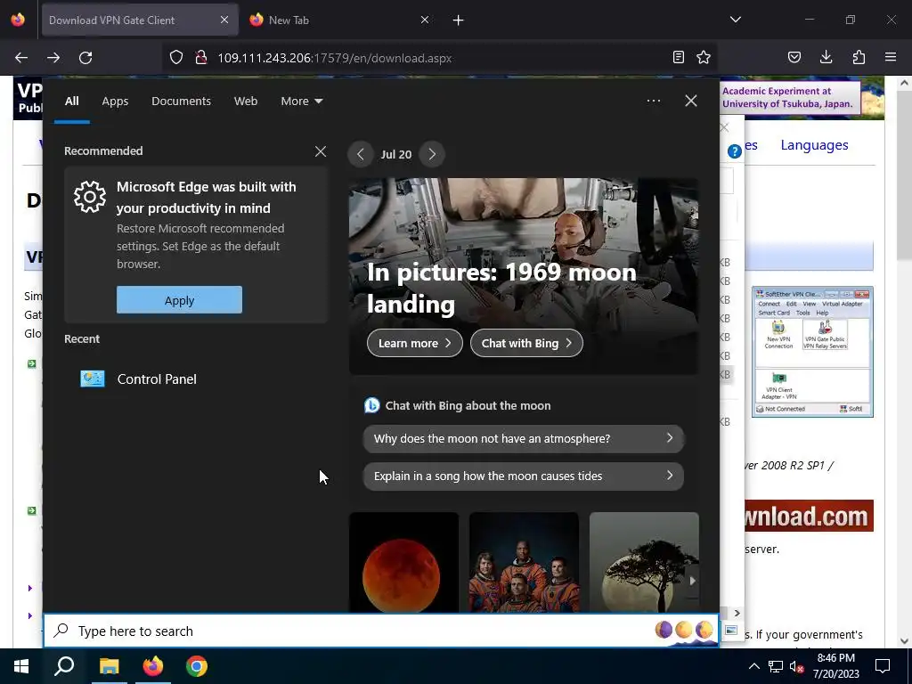Go to previous day highlight

361,154
